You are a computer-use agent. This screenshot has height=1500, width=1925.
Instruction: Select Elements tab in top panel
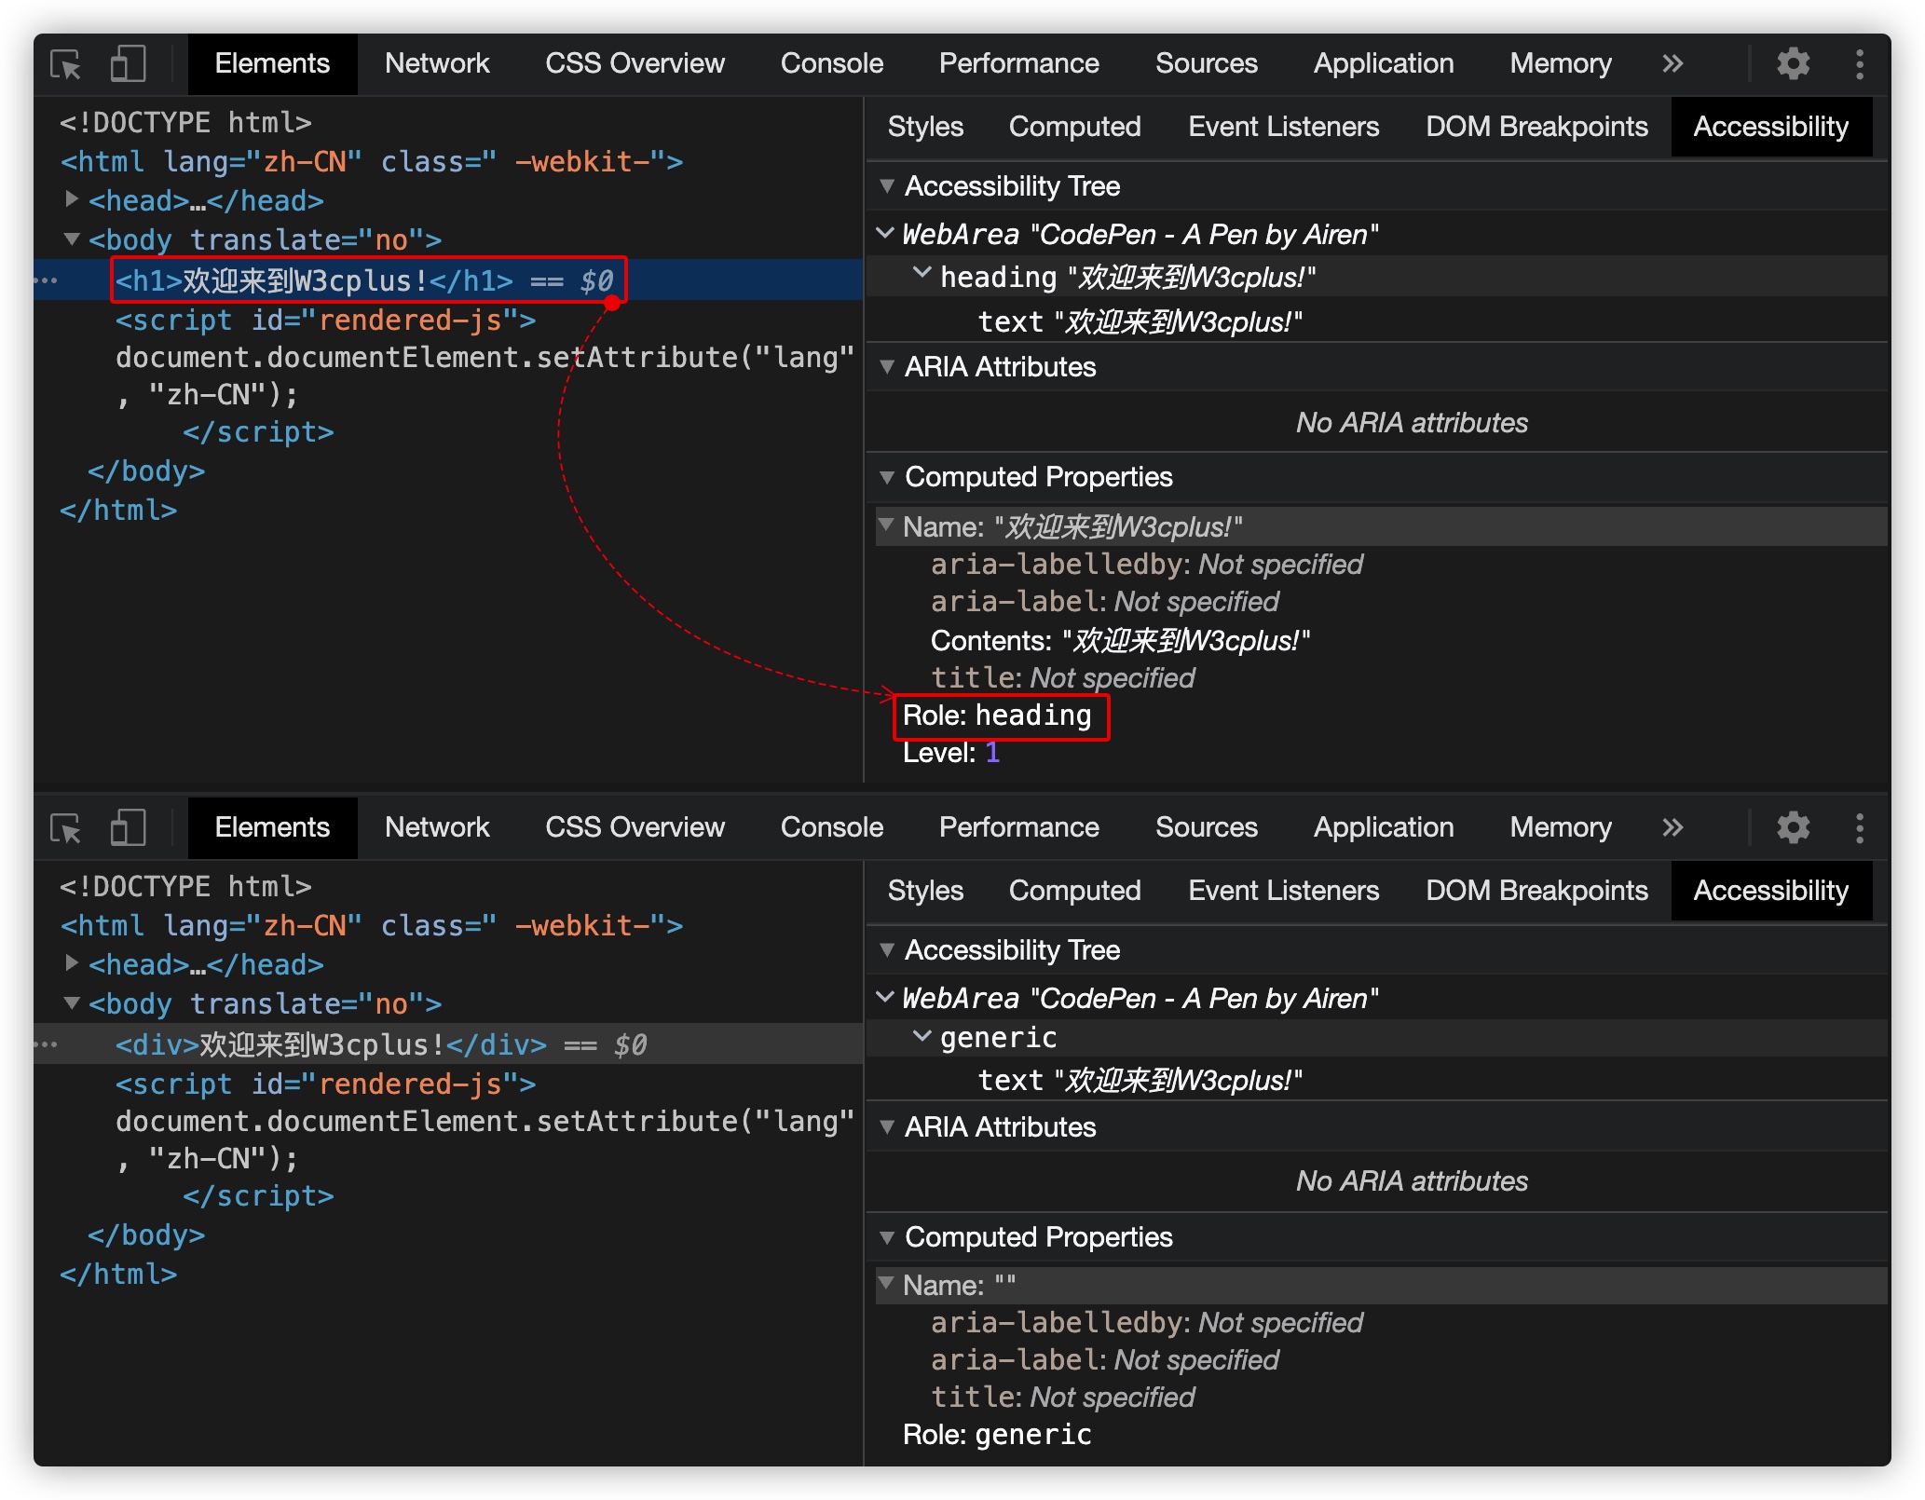pos(272,64)
